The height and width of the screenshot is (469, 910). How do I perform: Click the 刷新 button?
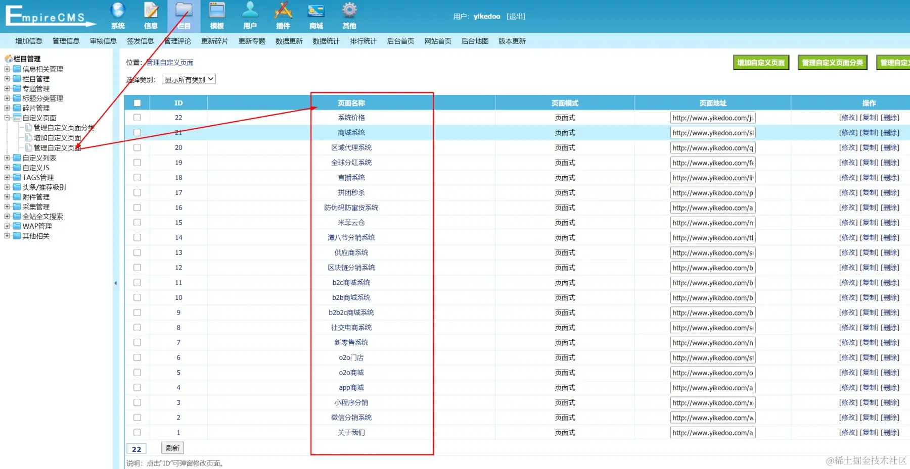click(x=173, y=448)
